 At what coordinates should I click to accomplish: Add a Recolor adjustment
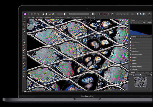pyautogui.click(x=141, y=48)
